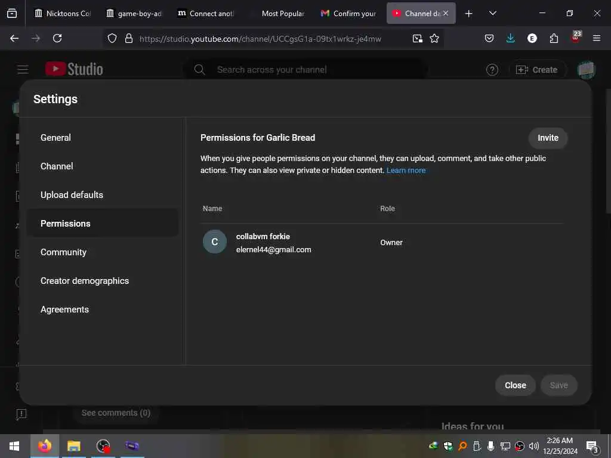Close the Settings dialog
Image resolution: width=611 pixels, height=458 pixels.
pyautogui.click(x=515, y=385)
